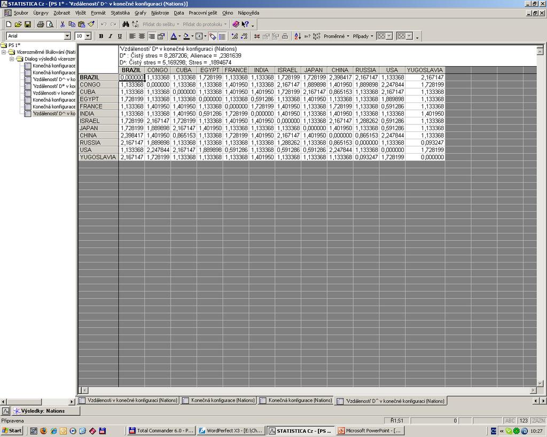Click the Start button
Screen dimensions: 547x437
[x=12, y=431]
